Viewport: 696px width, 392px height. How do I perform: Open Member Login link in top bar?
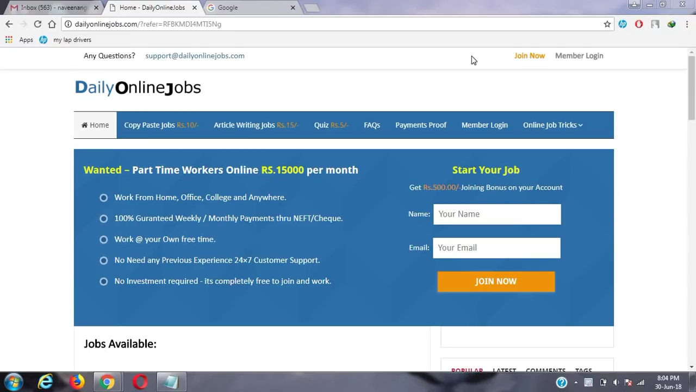[579, 56]
